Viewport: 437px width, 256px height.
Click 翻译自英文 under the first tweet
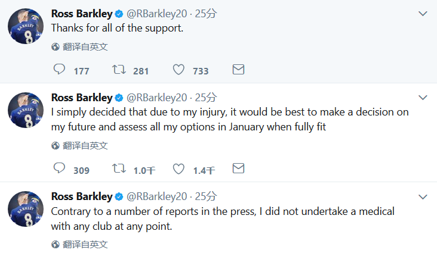pos(85,46)
